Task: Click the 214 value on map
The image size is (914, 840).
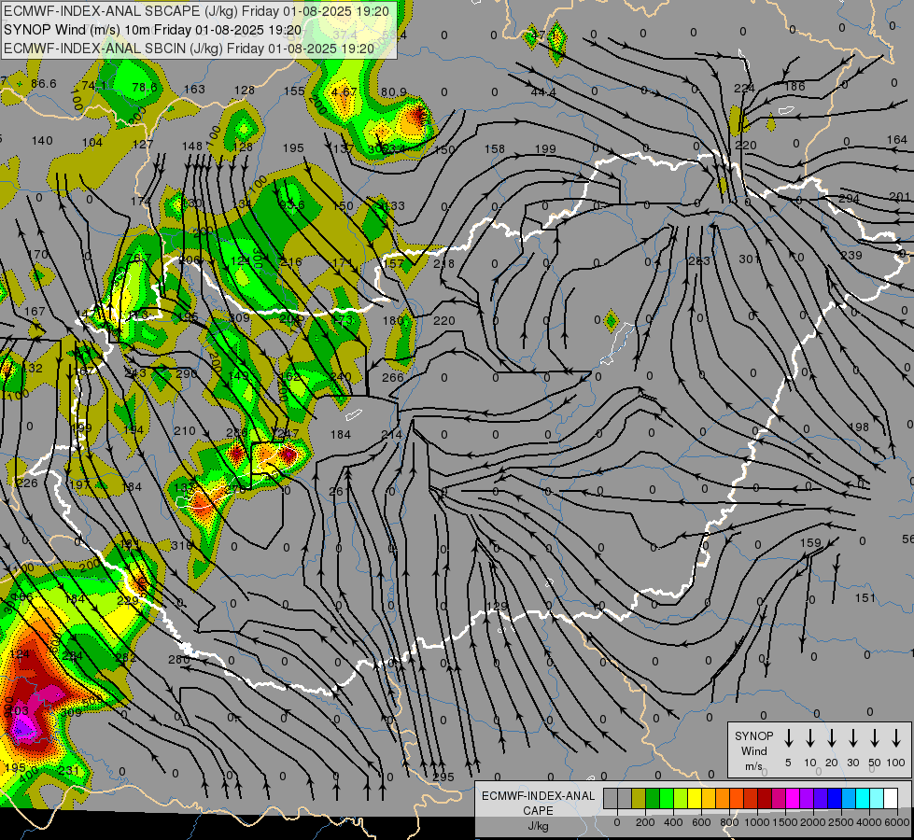Action: point(392,435)
